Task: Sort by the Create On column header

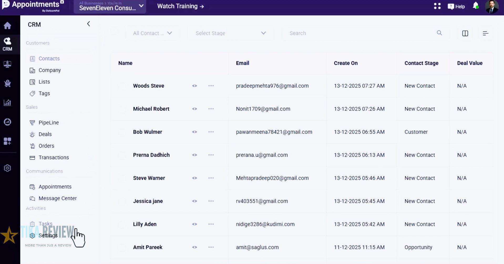Action: click(x=346, y=63)
